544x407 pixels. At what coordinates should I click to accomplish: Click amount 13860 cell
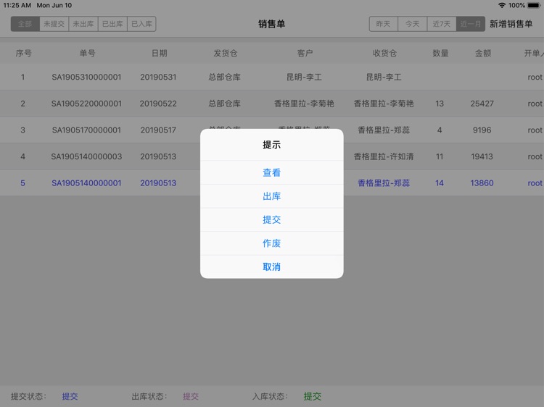[482, 183]
